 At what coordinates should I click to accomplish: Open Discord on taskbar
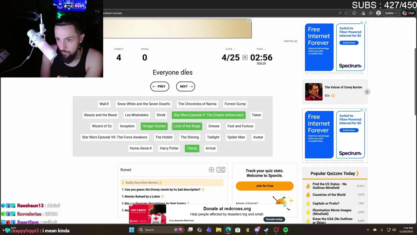[x=257, y=230]
